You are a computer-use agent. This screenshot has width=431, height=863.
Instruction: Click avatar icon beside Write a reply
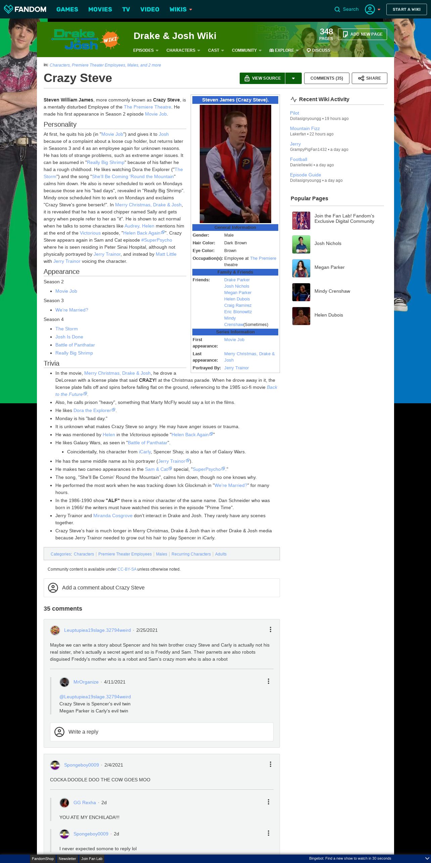pyautogui.click(x=59, y=732)
